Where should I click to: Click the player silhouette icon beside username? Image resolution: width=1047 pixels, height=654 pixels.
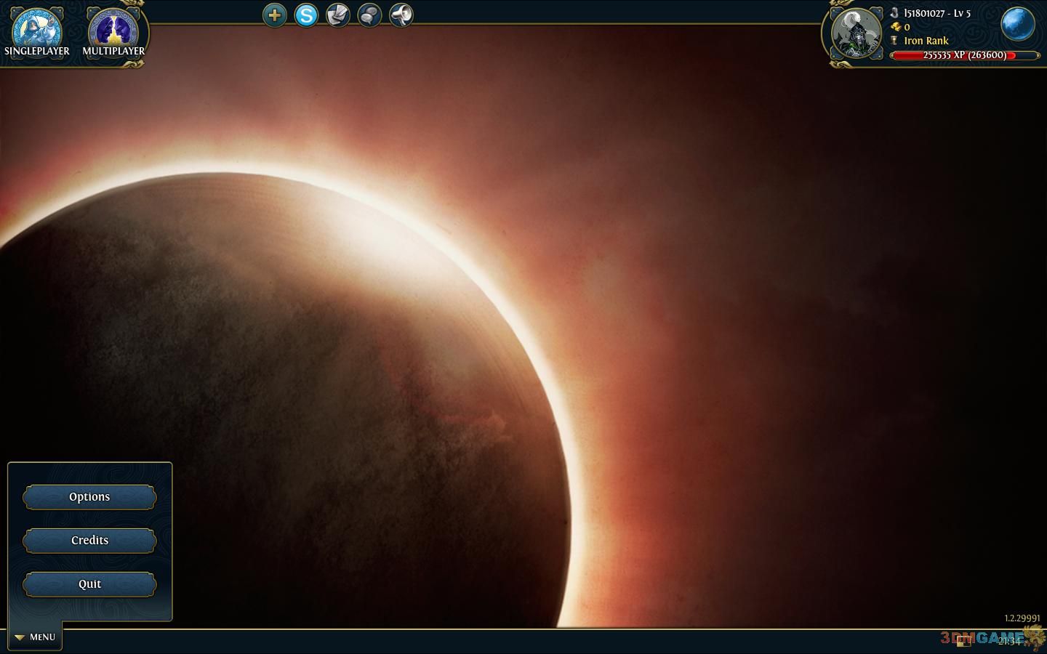point(894,13)
